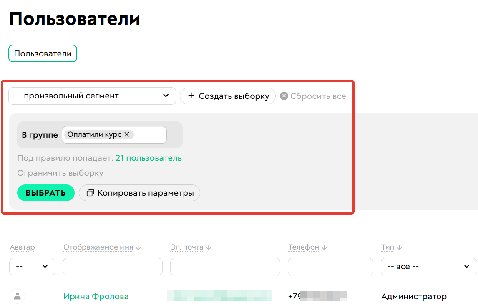This screenshot has height=308, width=478.
Task: Open the Аватар filter dropdown
Action: (x=32, y=267)
